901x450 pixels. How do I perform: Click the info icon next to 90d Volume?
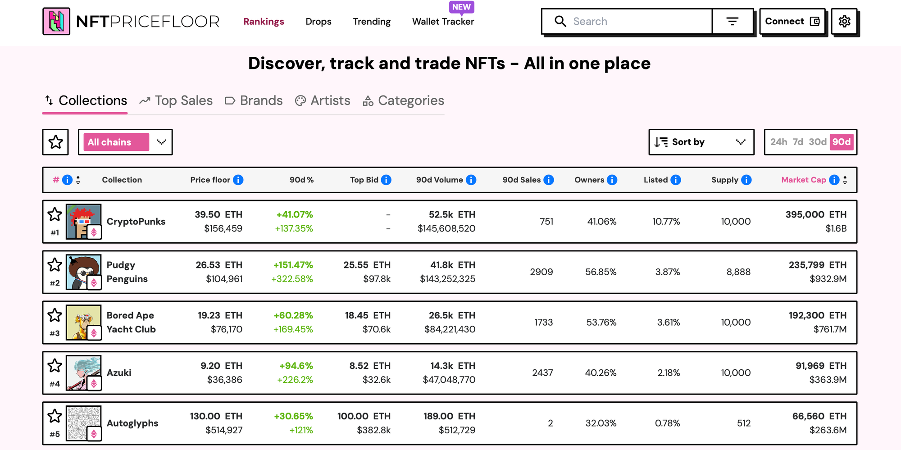pyautogui.click(x=471, y=180)
